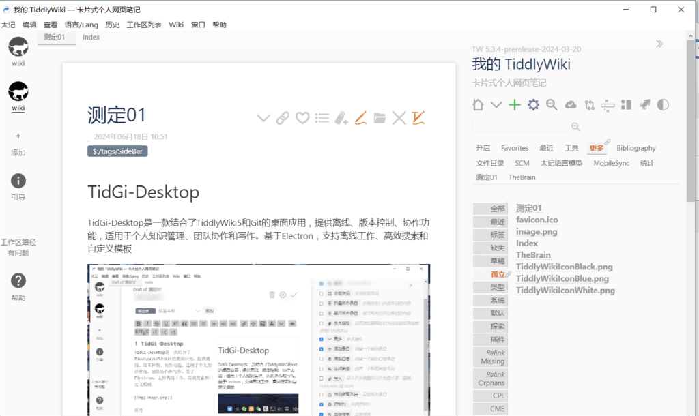Open the 编辑 menu
The height and width of the screenshot is (416, 699).
click(29, 25)
